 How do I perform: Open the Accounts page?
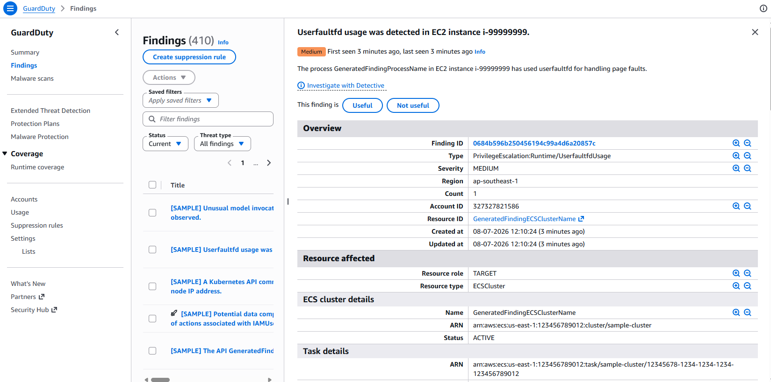click(x=24, y=199)
